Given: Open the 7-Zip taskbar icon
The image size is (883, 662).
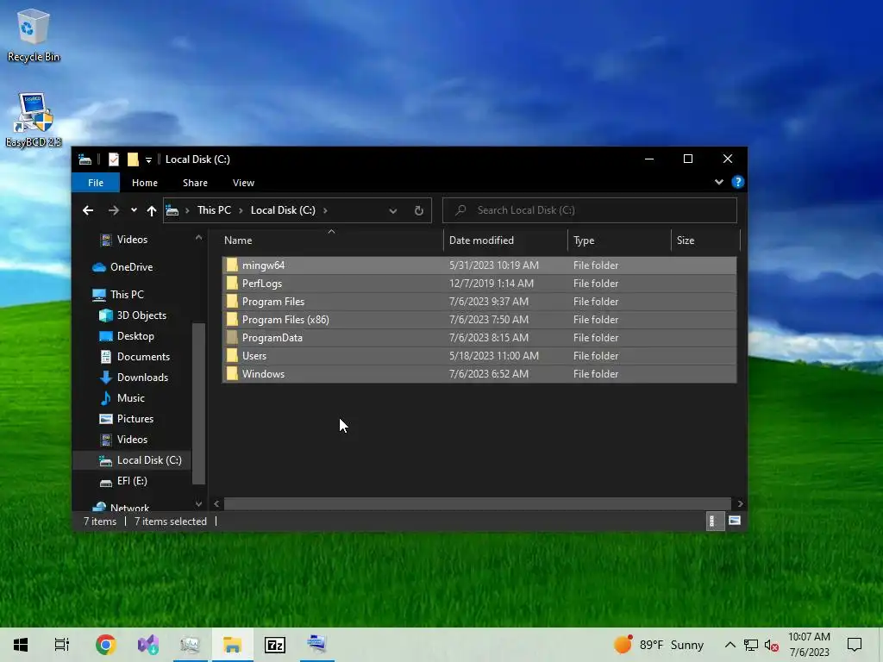Looking at the screenshot, I should [x=275, y=645].
